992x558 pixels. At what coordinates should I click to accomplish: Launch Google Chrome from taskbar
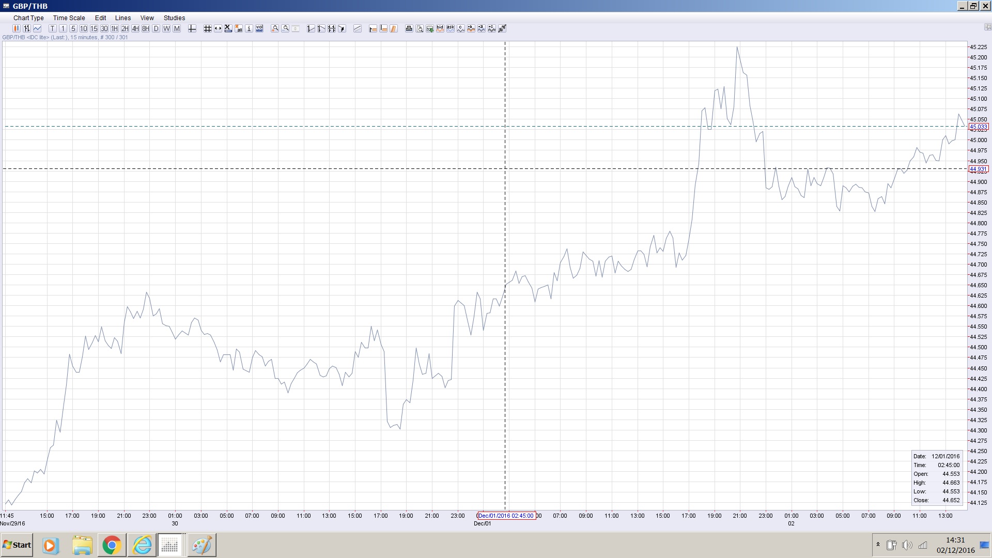coord(112,545)
